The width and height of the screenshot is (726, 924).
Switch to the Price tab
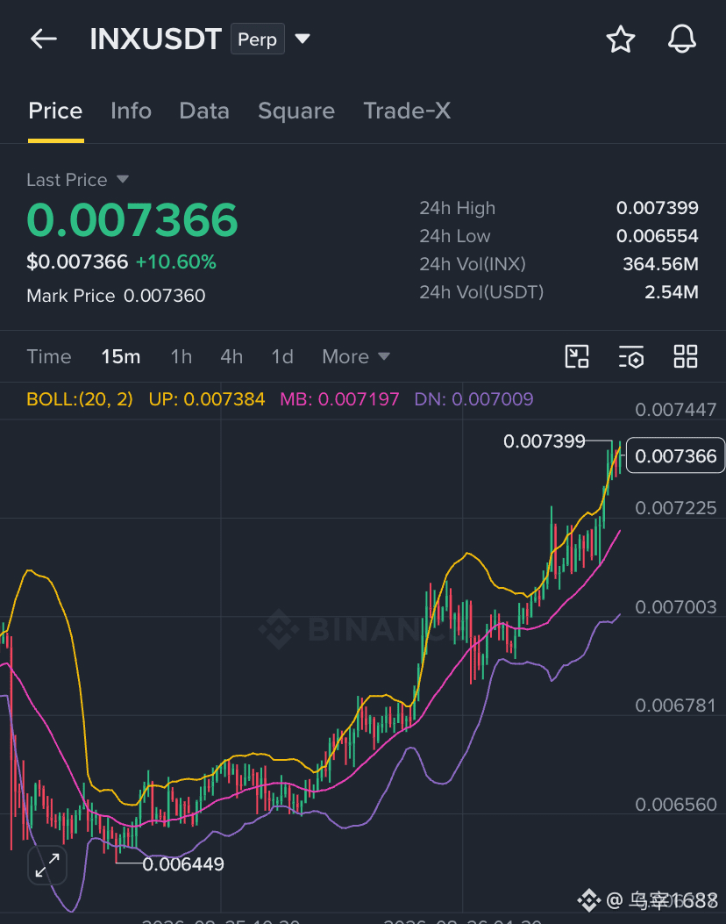click(x=55, y=111)
